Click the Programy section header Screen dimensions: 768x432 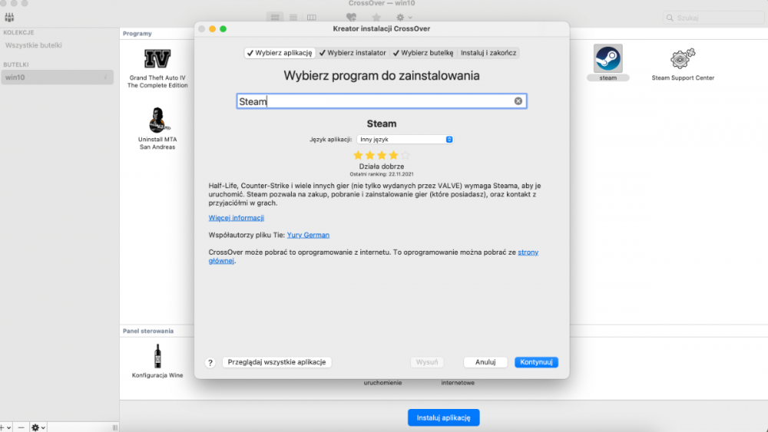point(137,33)
